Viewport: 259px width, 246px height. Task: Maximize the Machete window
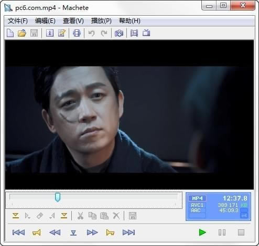223,5
